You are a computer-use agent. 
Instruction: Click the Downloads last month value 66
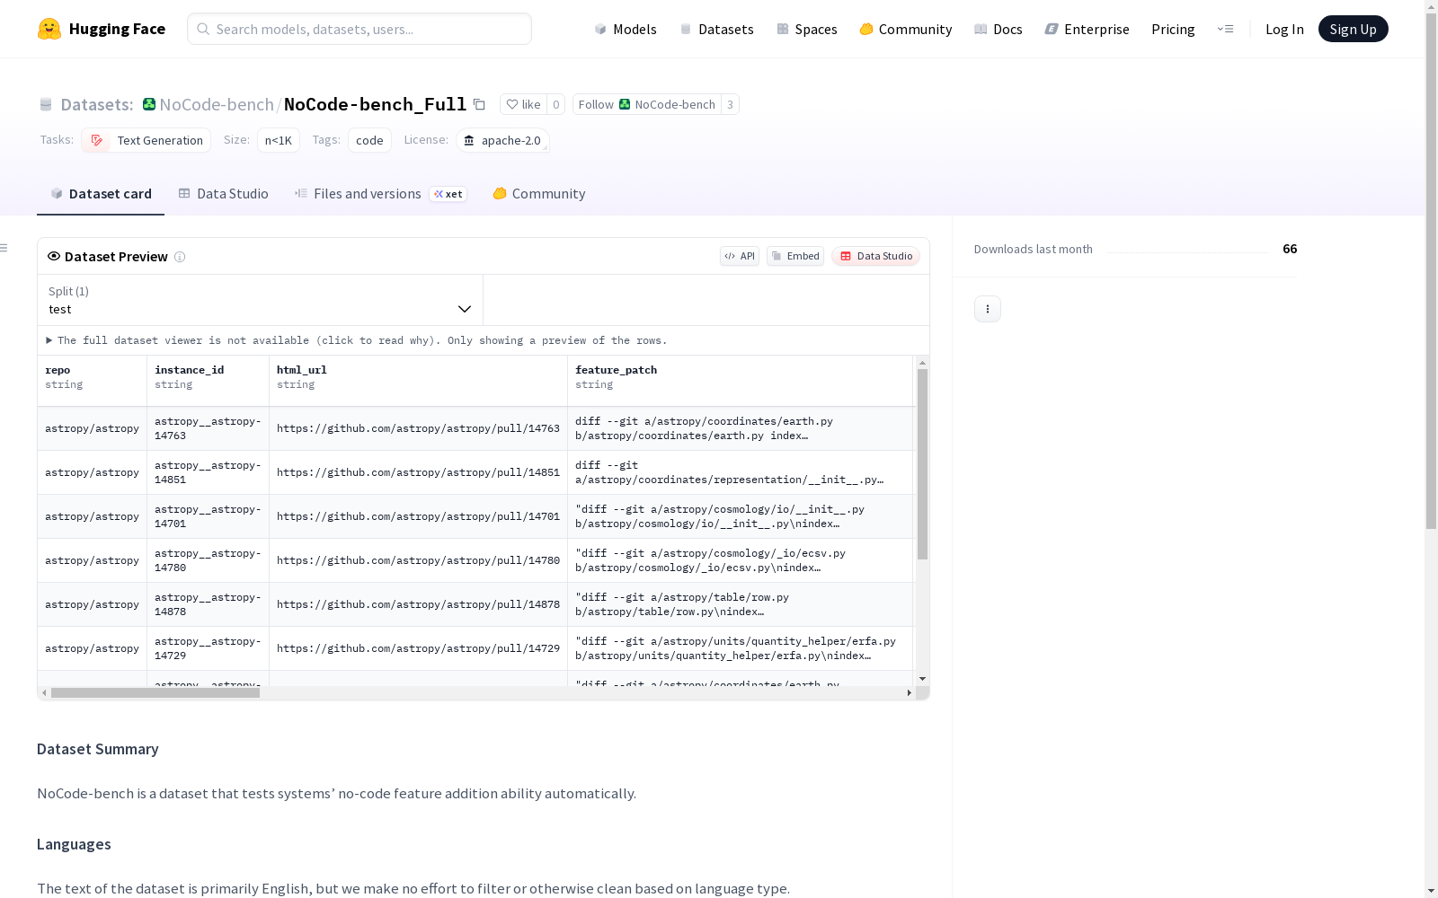pyautogui.click(x=1290, y=249)
